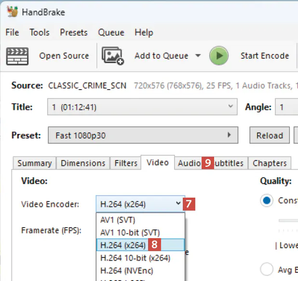Choose H.264 (x264) in the encoder list
Viewport: 298px width, 281px height.
coord(140,245)
